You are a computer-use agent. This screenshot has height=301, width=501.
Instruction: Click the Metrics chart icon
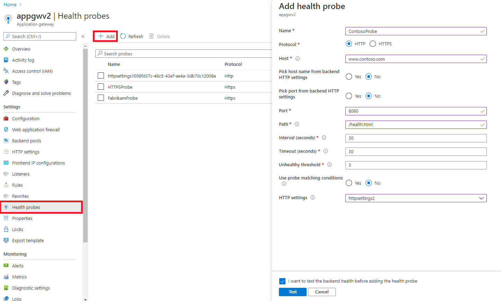(6, 277)
